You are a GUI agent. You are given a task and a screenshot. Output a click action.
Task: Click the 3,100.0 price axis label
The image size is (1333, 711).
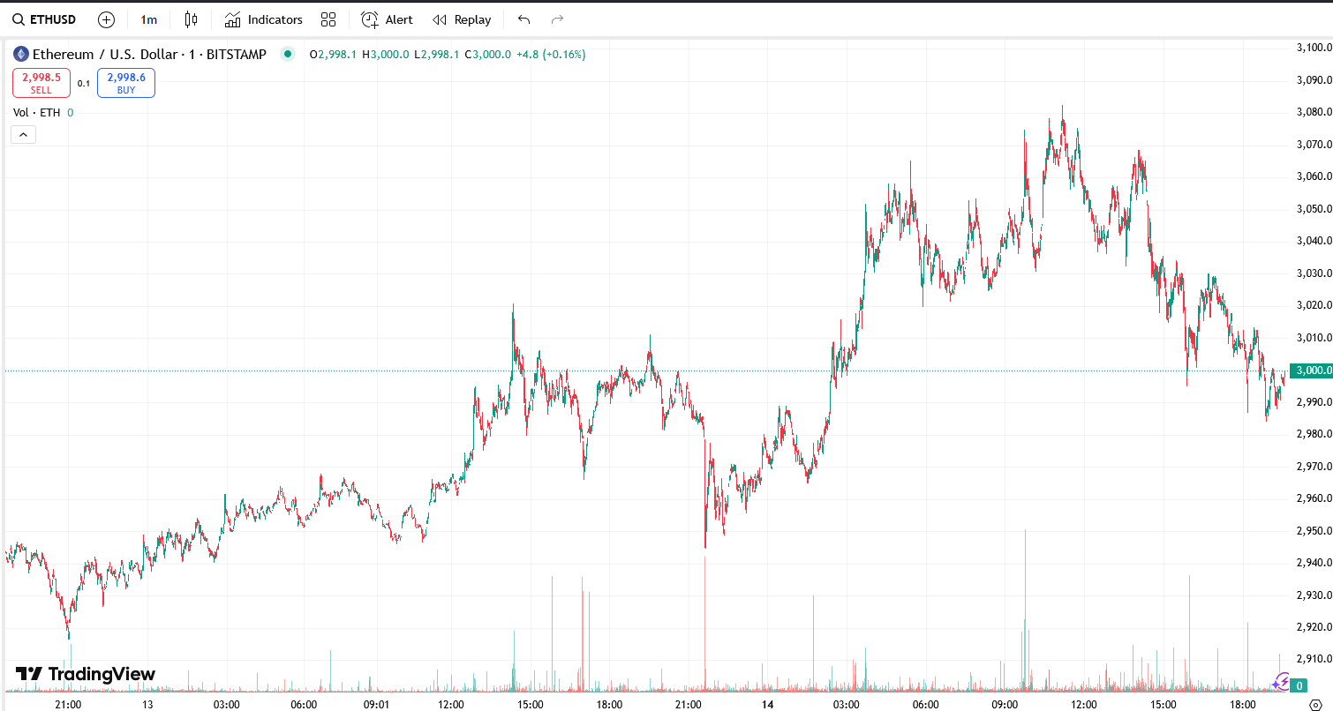1313,48
